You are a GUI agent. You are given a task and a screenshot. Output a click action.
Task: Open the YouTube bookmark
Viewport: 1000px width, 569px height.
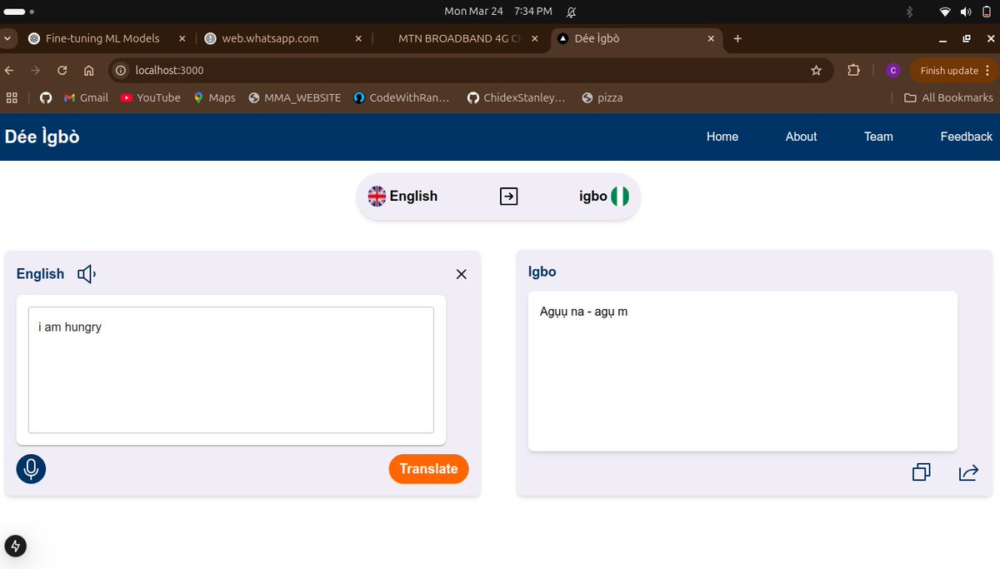(151, 97)
